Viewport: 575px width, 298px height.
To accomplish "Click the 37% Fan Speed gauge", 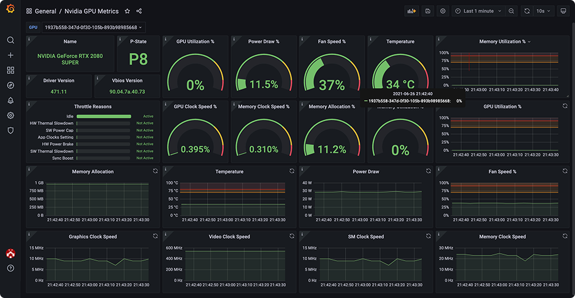I will tap(332, 74).
